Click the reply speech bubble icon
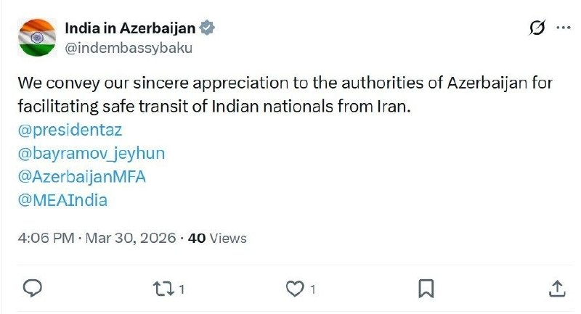The width and height of the screenshot is (581, 314). (33, 289)
